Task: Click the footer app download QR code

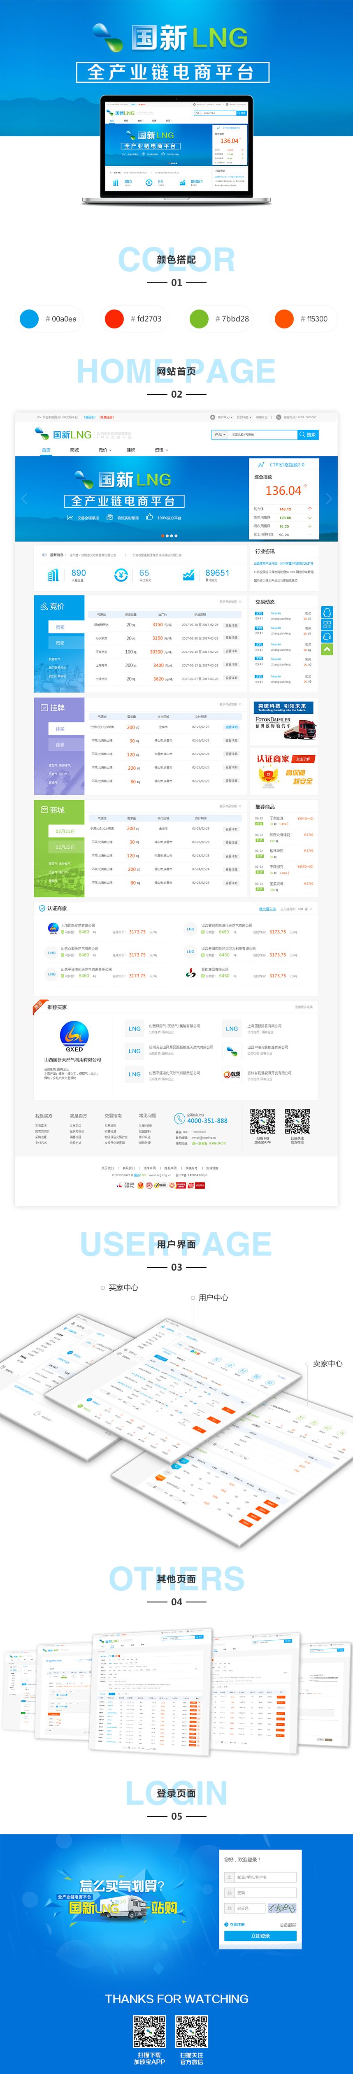Action: (x=262, y=1121)
